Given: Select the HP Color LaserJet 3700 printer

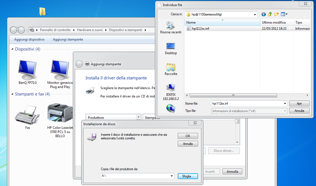Looking at the screenshot, I should click(60, 119).
